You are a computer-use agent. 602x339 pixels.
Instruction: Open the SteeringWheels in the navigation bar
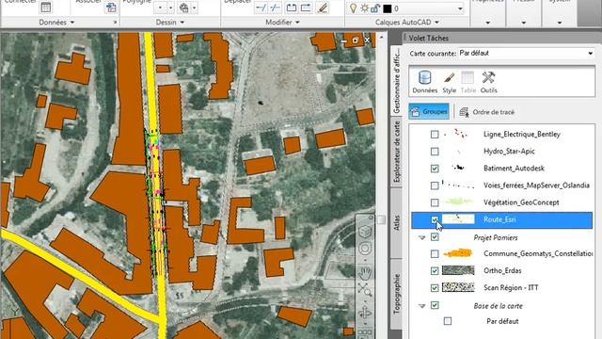point(365,249)
